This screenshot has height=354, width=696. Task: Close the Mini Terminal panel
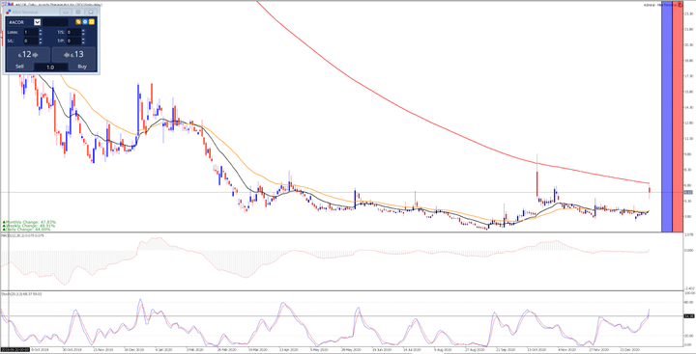coord(91,12)
